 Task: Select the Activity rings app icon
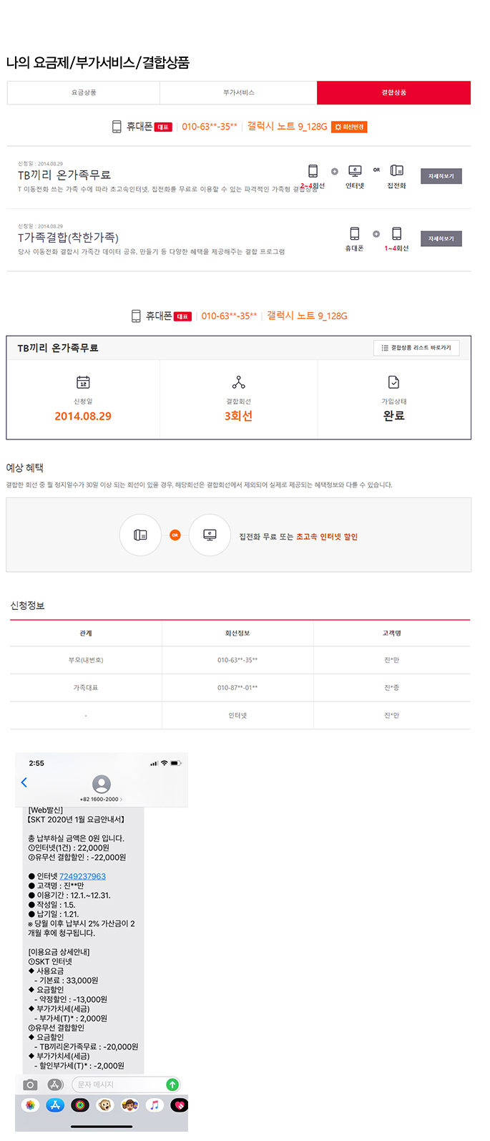pyautogui.click(x=80, y=1105)
